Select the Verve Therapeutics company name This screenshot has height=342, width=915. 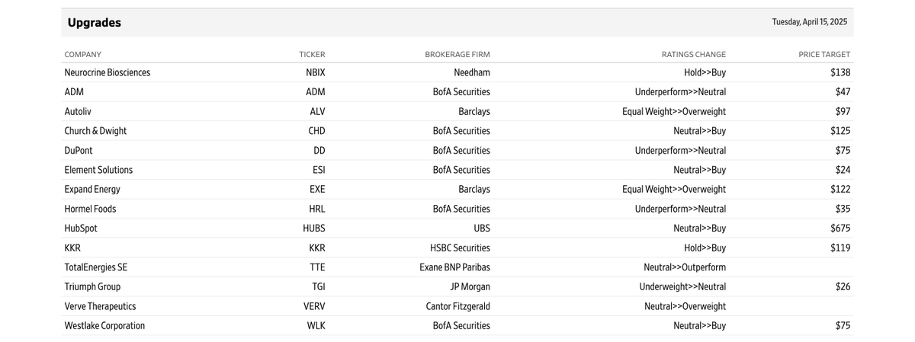(100, 306)
